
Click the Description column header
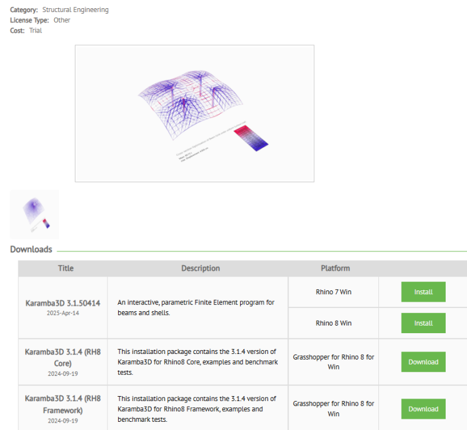(201, 268)
